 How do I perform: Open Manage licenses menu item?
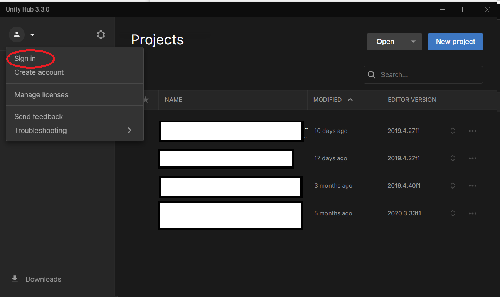pyautogui.click(x=41, y=95)
